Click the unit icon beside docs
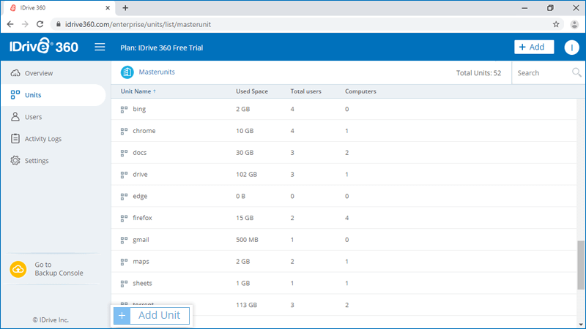Viewport: 586px width, 329px height. coord(124,153)
